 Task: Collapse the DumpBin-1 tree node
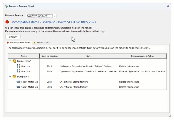click(x=10, y=77)
